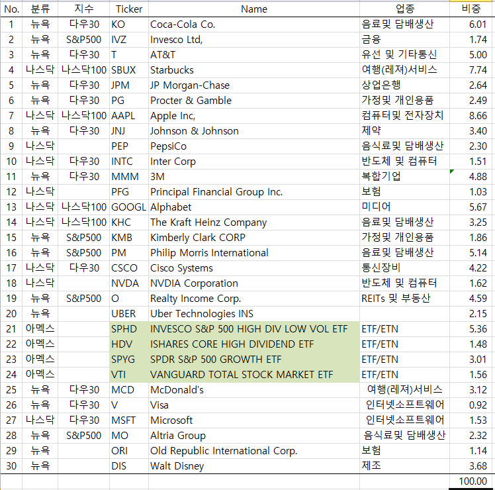The width and height of the screenshot is (495, 490).
Task: Click the McDonald's name cell
Action: pos(254,389)
